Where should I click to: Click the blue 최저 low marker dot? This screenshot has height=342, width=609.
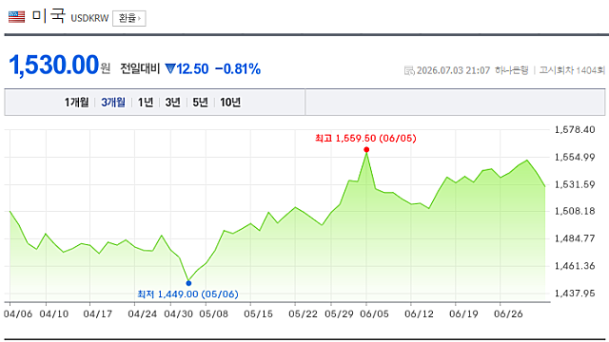[x=188, y=283]
